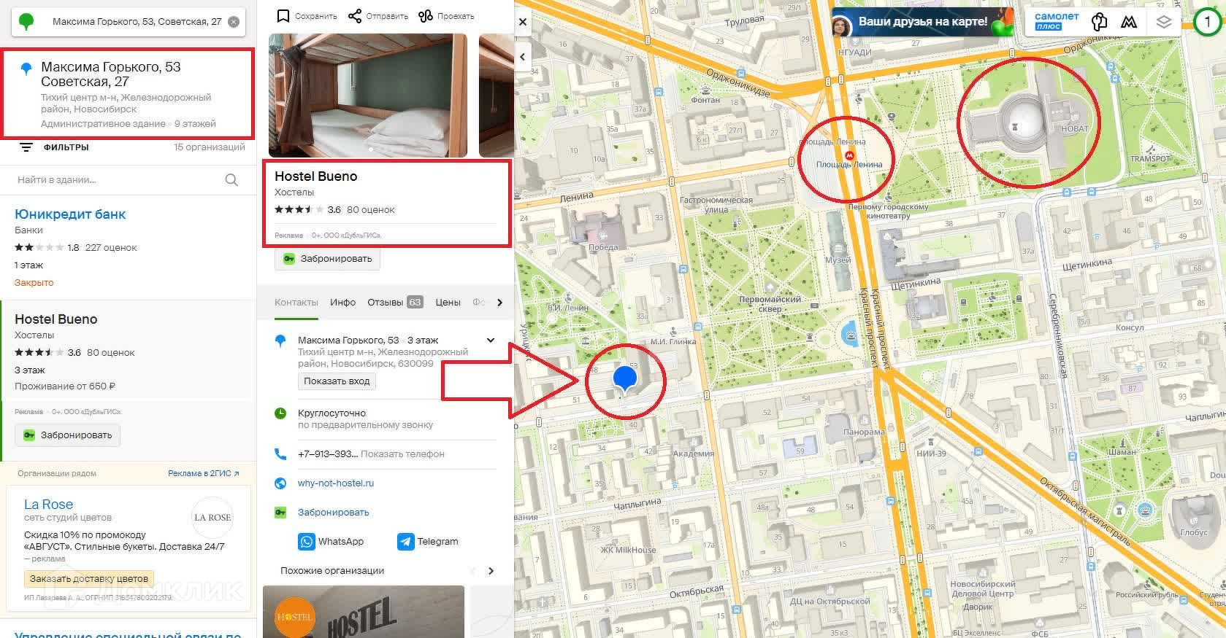Screen dimensions: 1226x638
Task: Click the magnifier icon in building search
Action: [231, 179]
